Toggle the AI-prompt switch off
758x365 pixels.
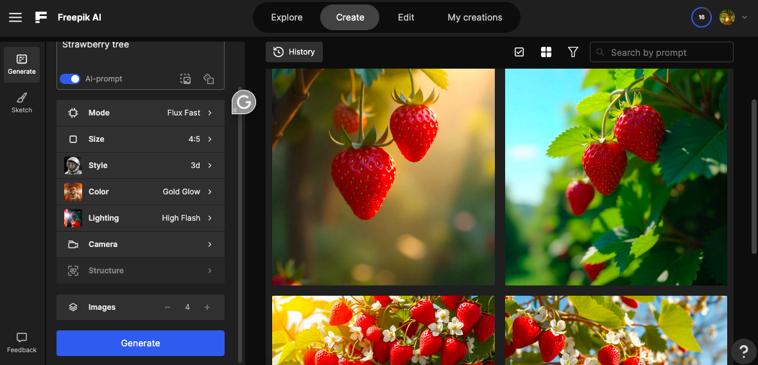tap(70, 79)
